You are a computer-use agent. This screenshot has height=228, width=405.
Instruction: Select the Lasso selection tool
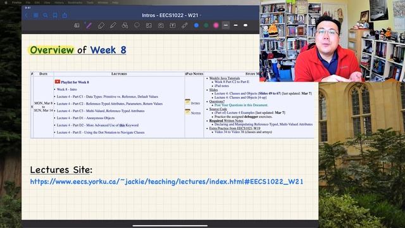coord(137,25)
